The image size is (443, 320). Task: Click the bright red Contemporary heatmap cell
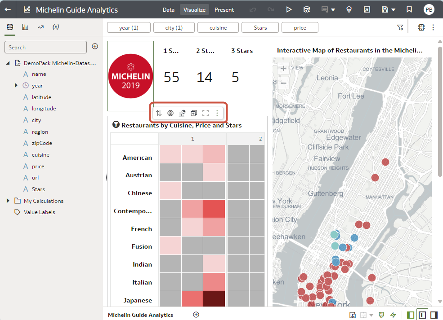tap(214, 209)
